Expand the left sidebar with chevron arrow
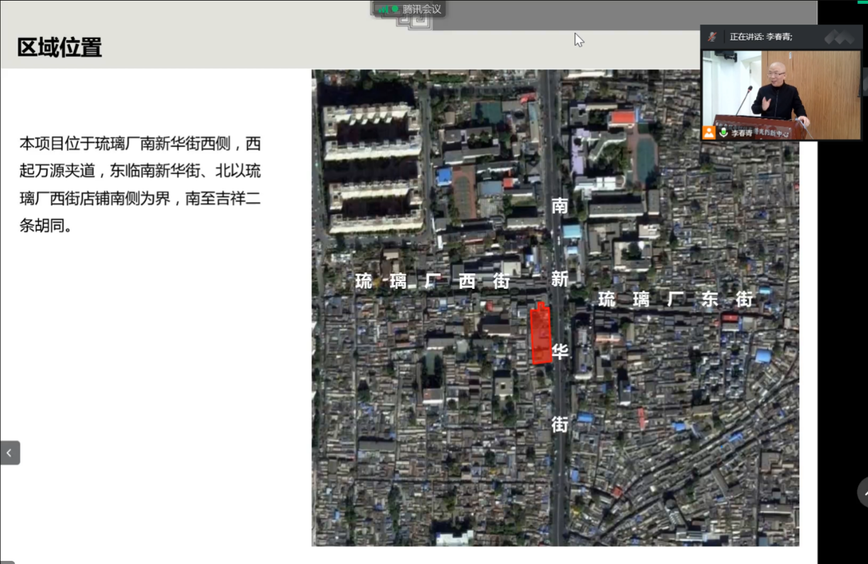The image size is (868, 564). tap(9, 453)
